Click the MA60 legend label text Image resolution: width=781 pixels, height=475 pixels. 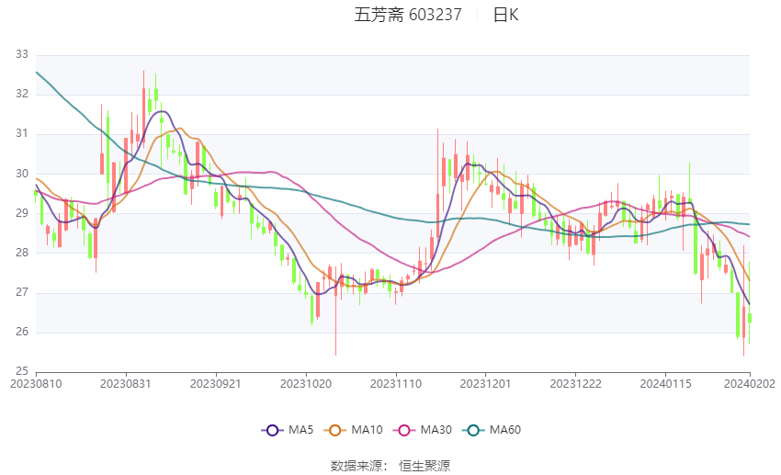505,430
